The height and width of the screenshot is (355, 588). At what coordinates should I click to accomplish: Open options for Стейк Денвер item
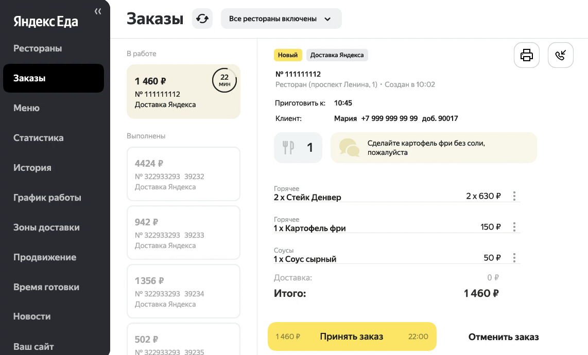point(514,196)
